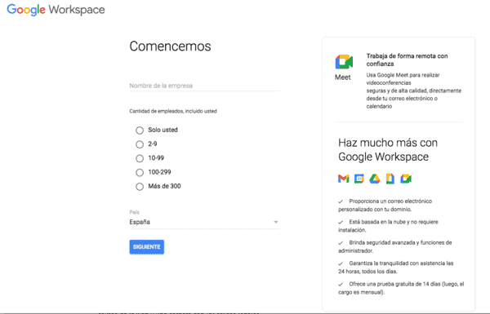Image resolution: width=490 pixels, height=314 pixels.
Task: Focus the "Nombre de la empresa" field
Action: [x=204, y=86]
